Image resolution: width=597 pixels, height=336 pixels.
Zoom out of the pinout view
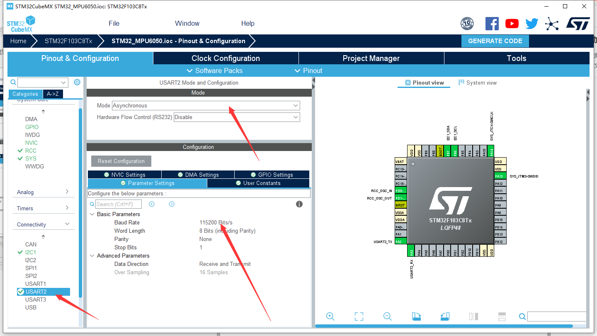388,317
